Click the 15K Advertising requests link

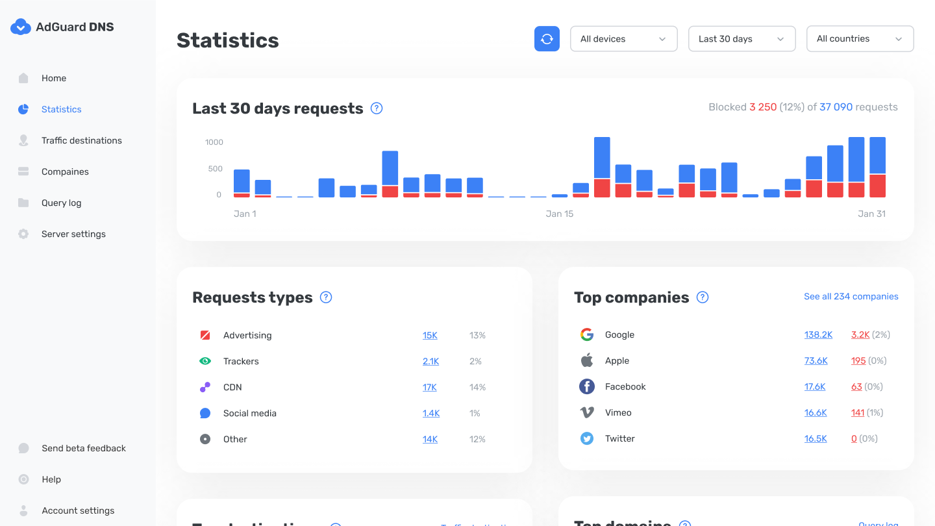click(430, 335)
